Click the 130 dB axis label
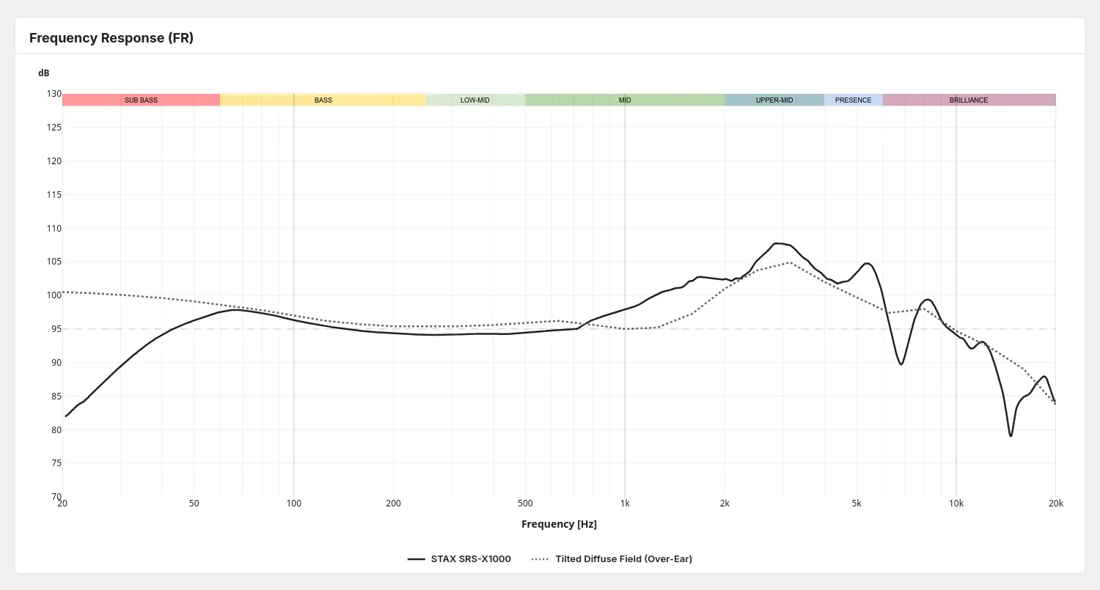1100x590 pixels. click(54, 94)
